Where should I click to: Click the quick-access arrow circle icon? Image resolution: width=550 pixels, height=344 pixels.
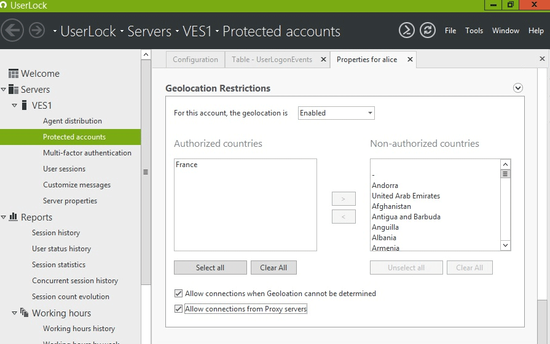tap(407, 31)
